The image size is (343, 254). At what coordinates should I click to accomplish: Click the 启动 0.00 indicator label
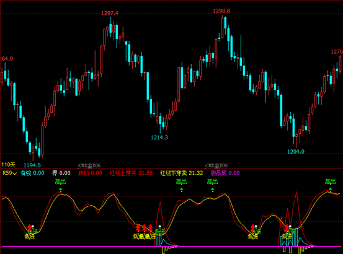pyautogui.click(x=90, y=173)
